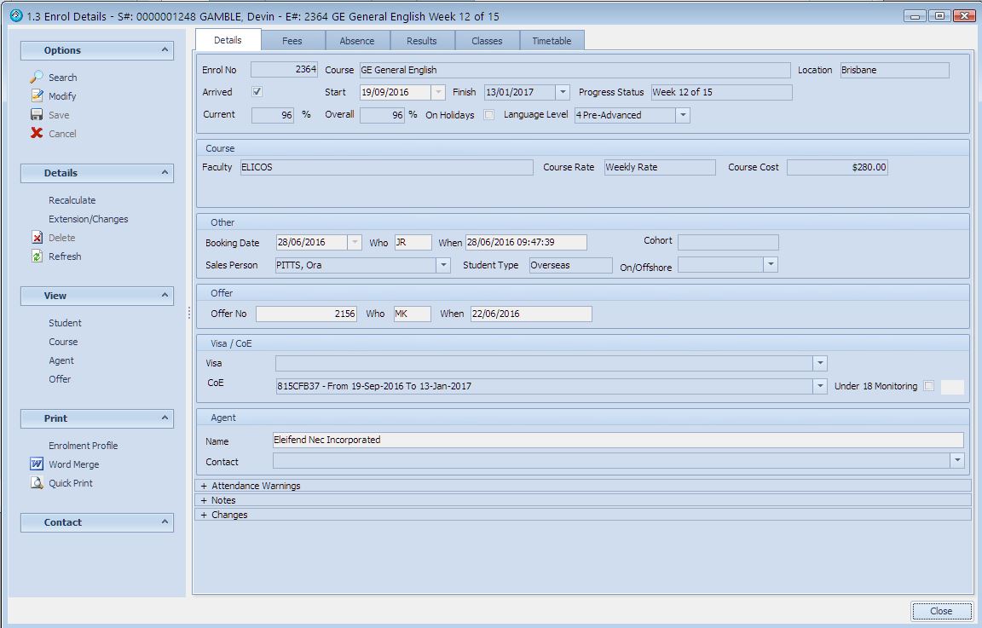Click the Word Merge icon
The width and height of the screenshot is (982, 628).
[37, 464]
